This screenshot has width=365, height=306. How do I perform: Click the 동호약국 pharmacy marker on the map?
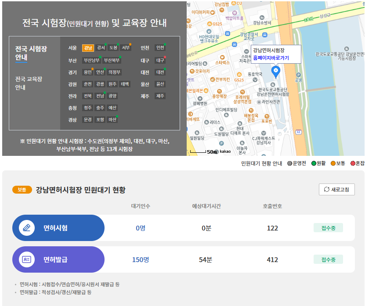click(255, 80)
